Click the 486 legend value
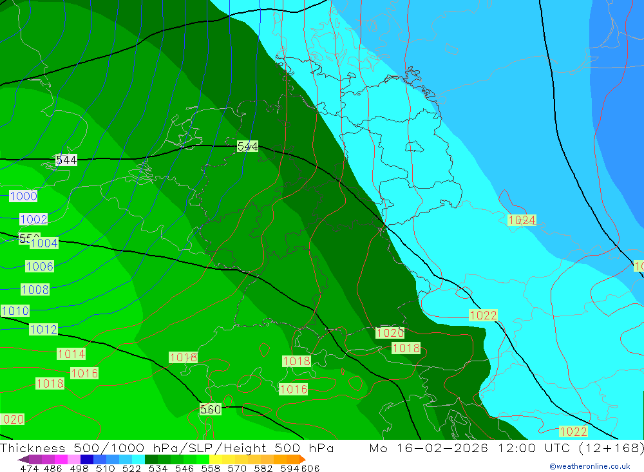The width and height of the screenshot is (644, 472). click(52, 468)
